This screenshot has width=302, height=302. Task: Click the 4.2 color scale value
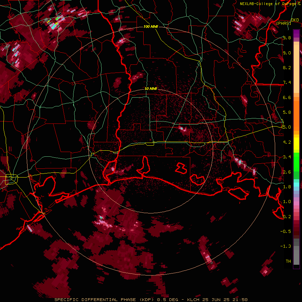point(287,142)
